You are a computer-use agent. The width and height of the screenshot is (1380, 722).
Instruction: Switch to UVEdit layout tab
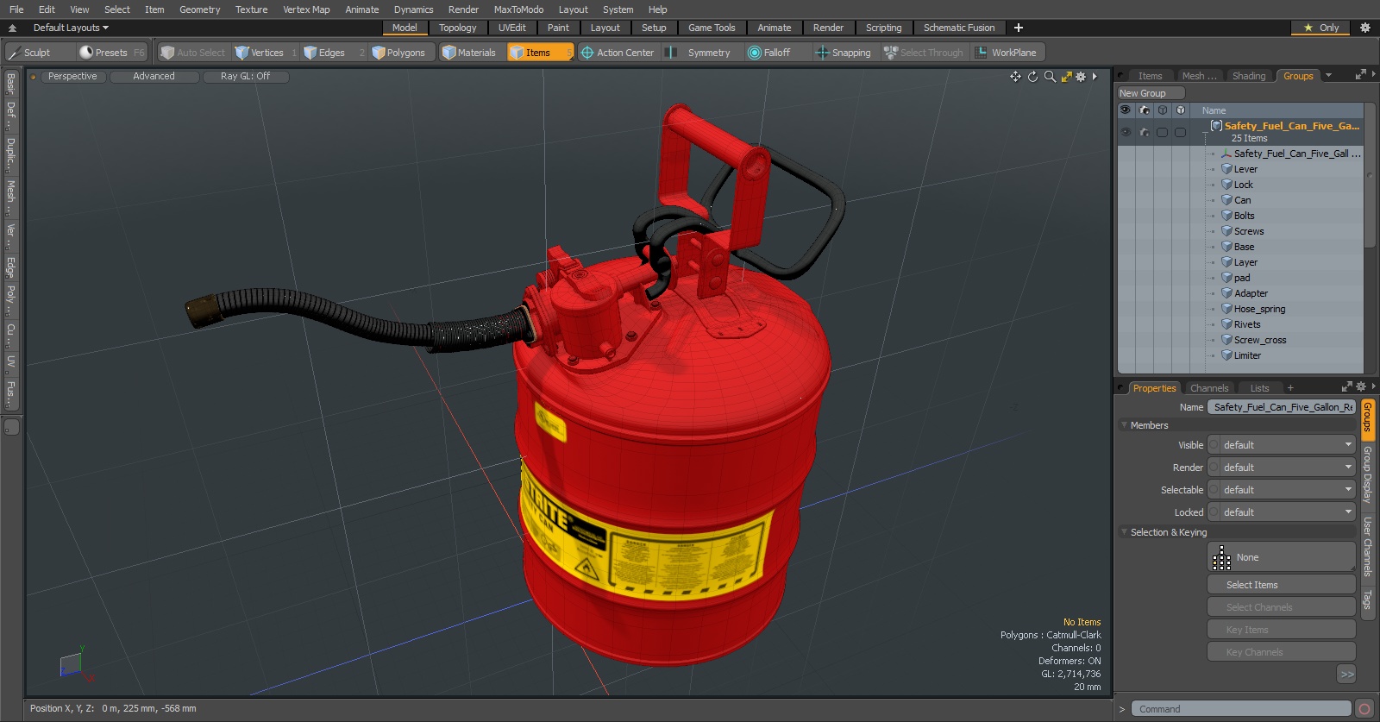(511, 28)
